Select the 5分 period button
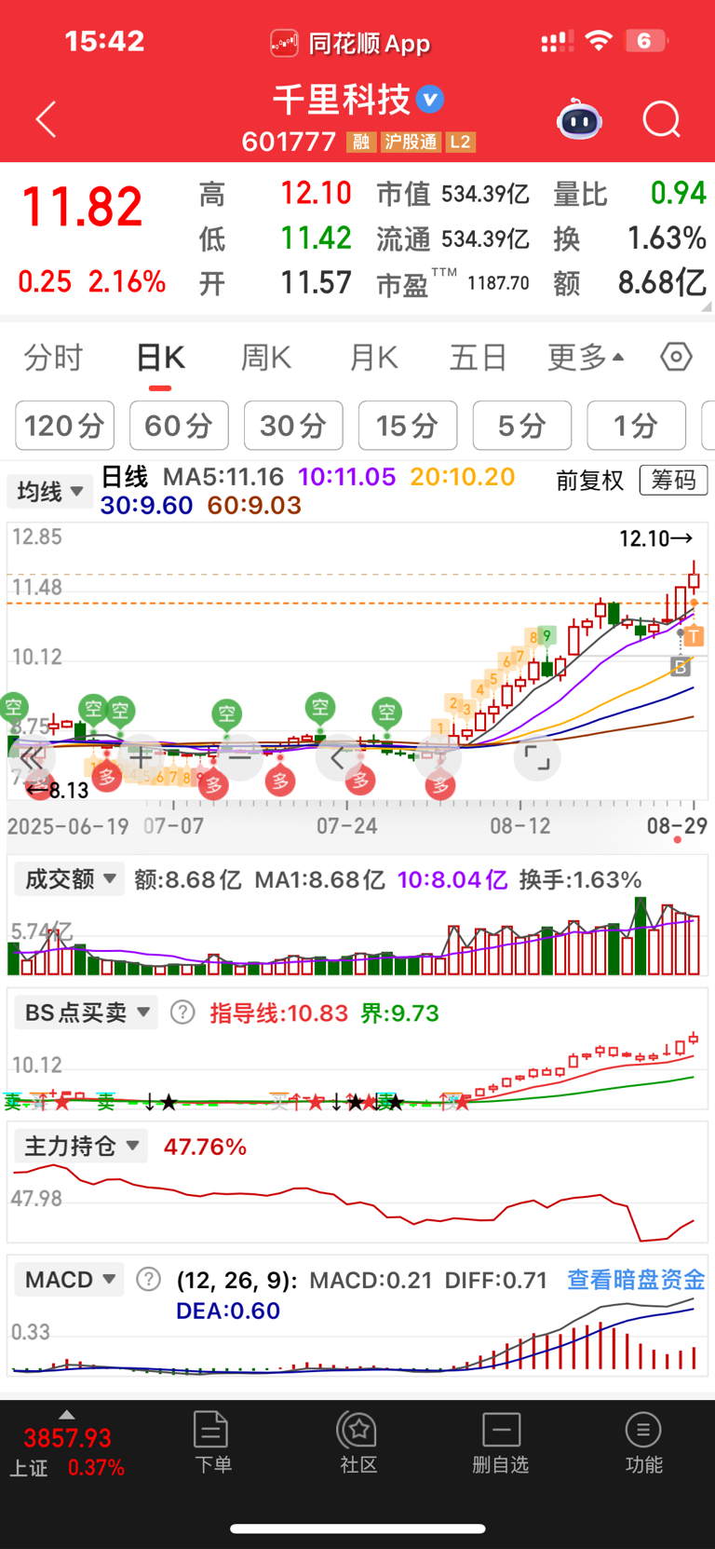715x1549 pixels. pyautogui.click(x=522, y=426)
